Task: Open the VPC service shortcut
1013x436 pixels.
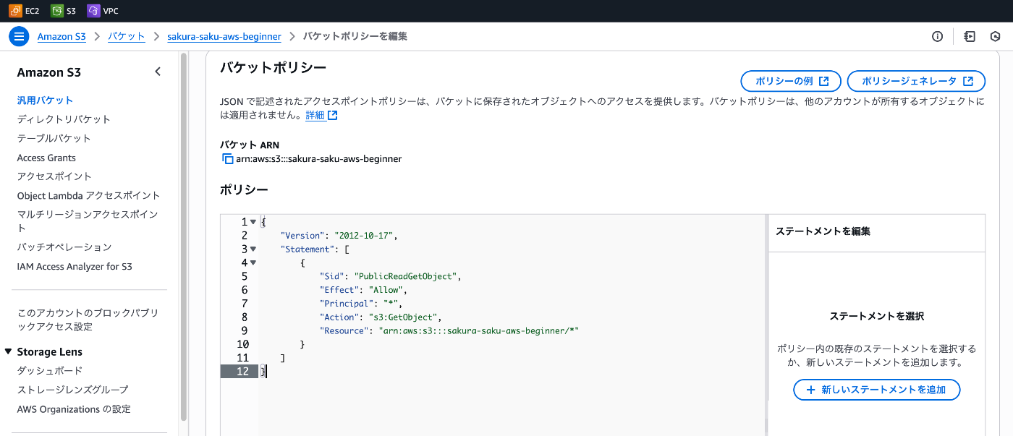Action: 103,11
